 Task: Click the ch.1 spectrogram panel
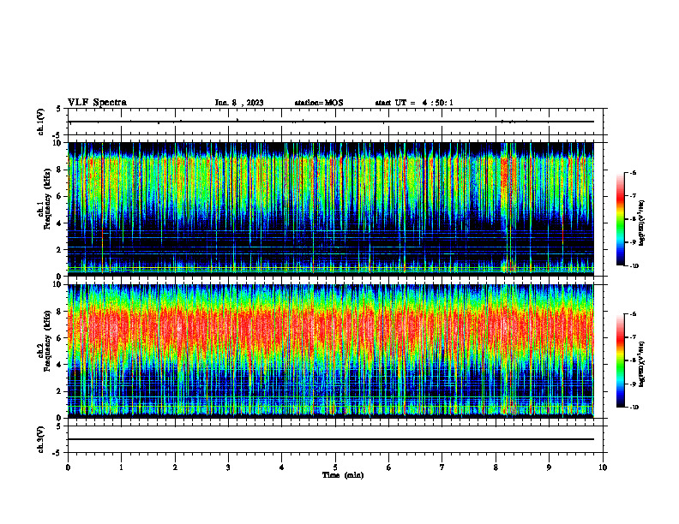[x=331, y=209]
